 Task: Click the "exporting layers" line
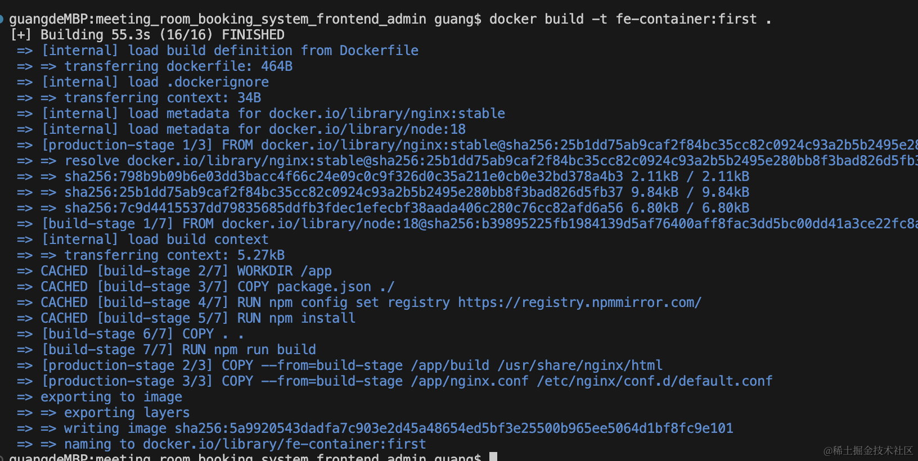[x=127, y=413]
